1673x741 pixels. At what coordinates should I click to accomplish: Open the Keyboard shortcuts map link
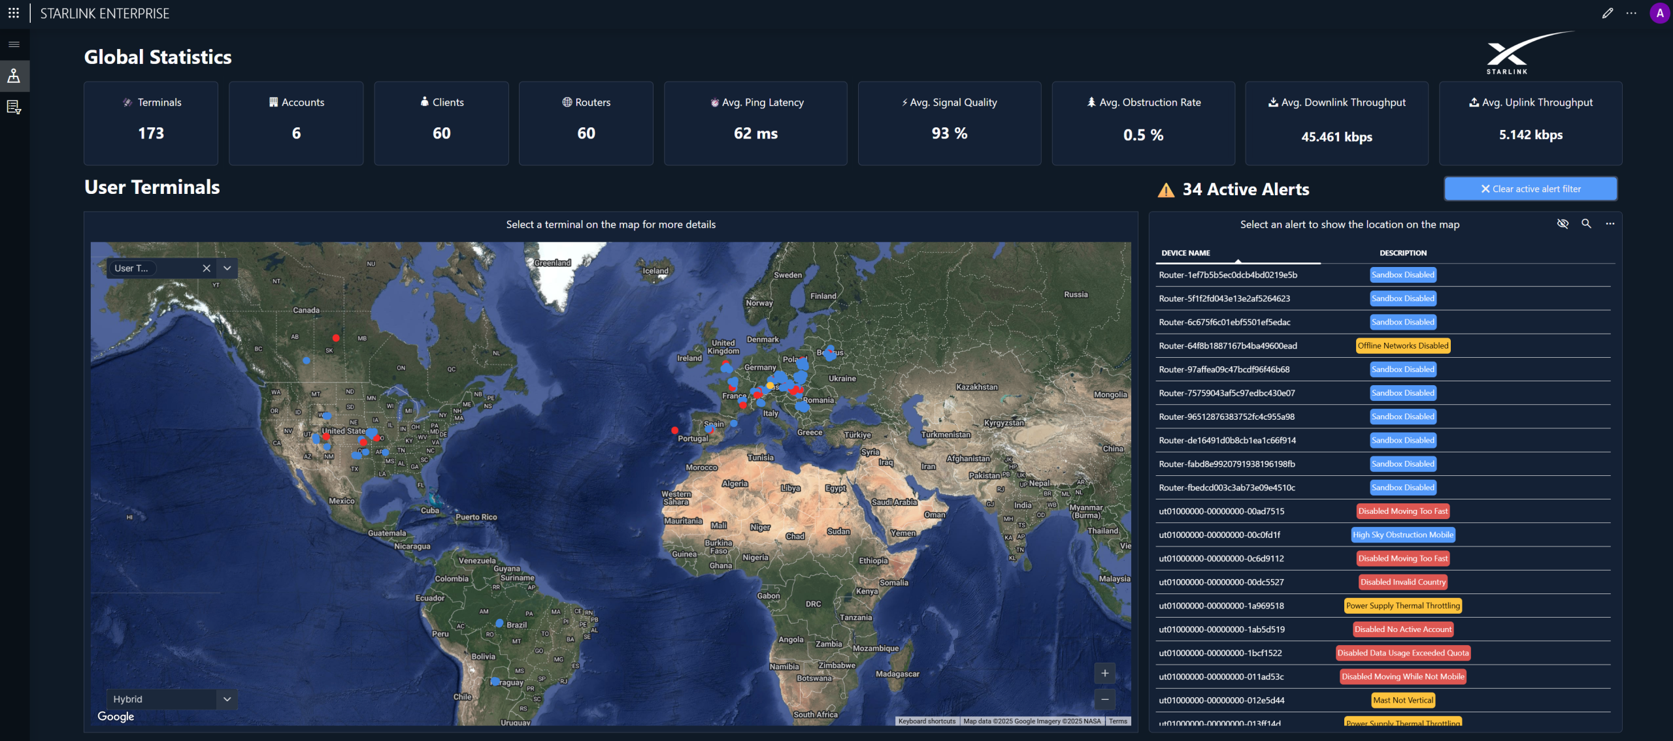[927, 721]
